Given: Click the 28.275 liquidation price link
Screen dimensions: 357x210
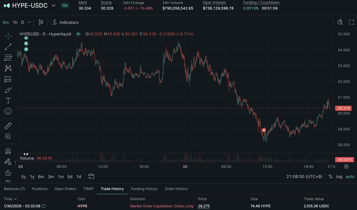Looking at the screenshot, I should click(204, 206).
